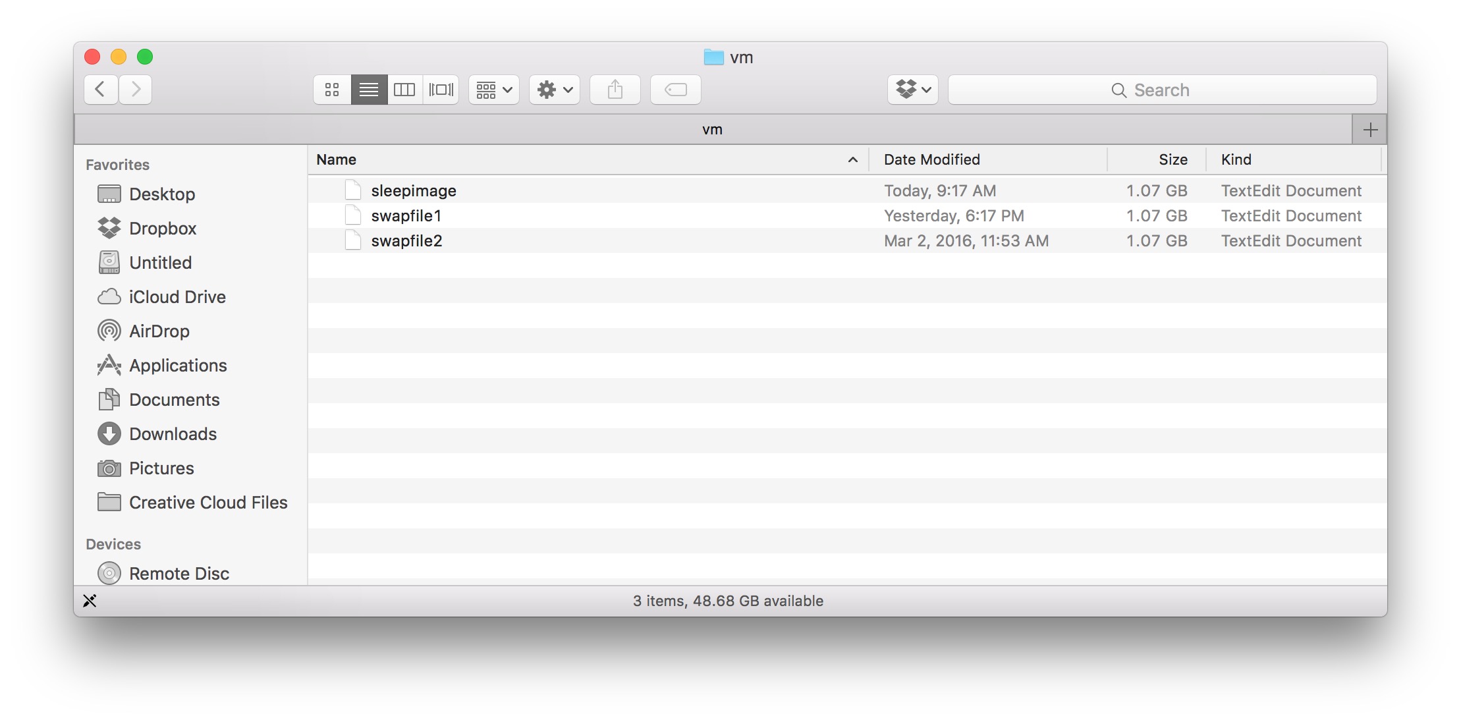This screenshot has width=1461, height=722.
Task: Zoom the window with green button
Action: (145, 57)
